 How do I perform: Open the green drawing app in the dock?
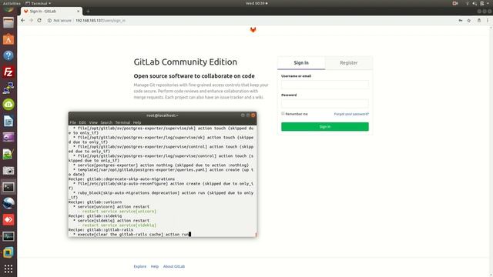click(8, 154)
